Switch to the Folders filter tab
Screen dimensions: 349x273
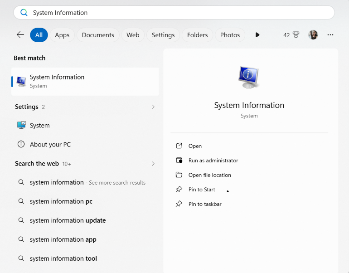[x=198, y=35]
